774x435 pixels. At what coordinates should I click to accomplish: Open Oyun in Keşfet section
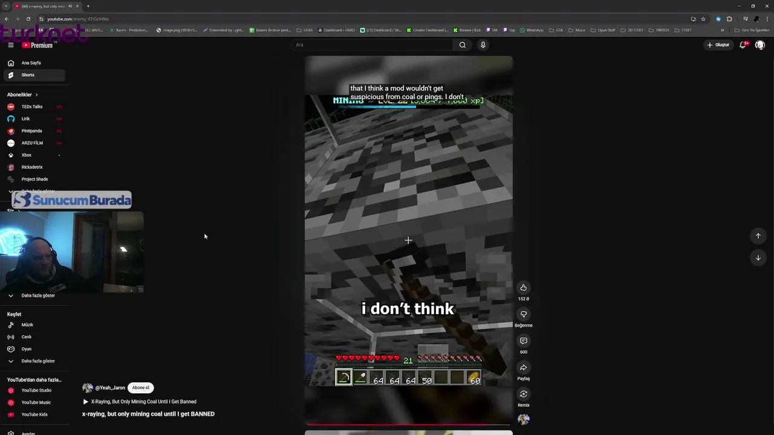[34, 349]
